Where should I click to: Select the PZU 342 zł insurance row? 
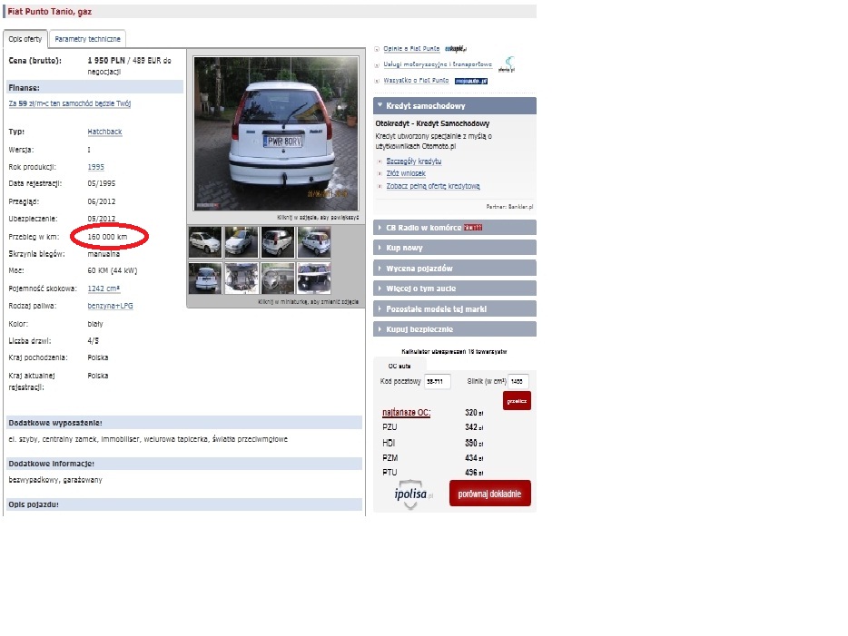coord(433,427)
